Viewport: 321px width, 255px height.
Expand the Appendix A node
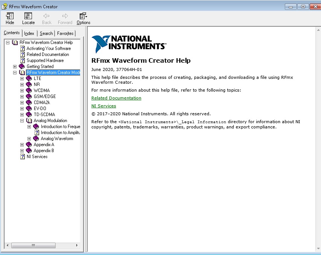pyautogui.click(x=22, y=145)
